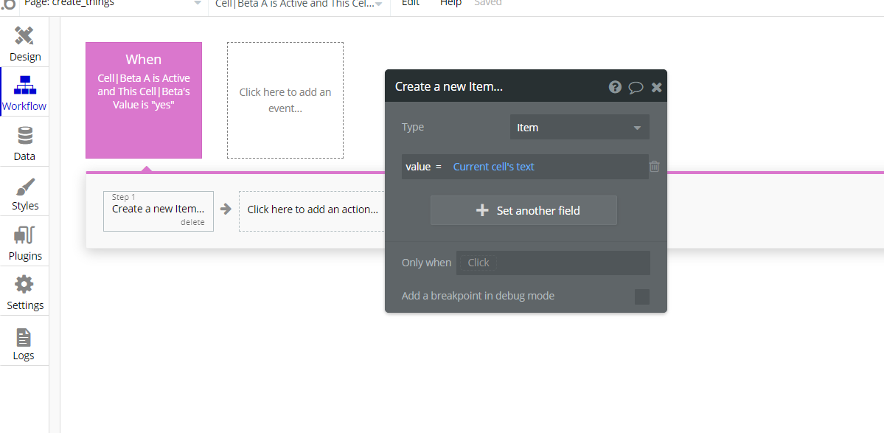The height and width of the screenshot is (433, 884).
Task: Click the Type label in the dialog
Action: pyautogui.click(x=413, y=127)
